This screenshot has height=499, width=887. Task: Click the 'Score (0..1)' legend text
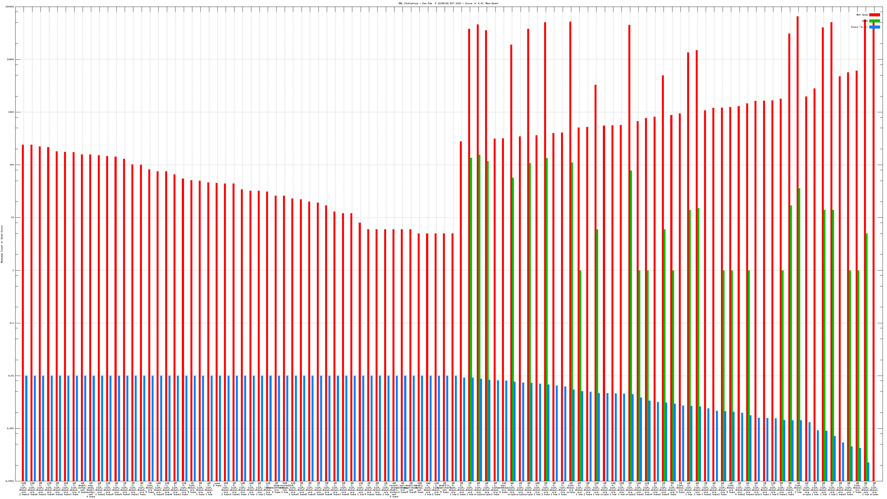click(x=859, y=27)
